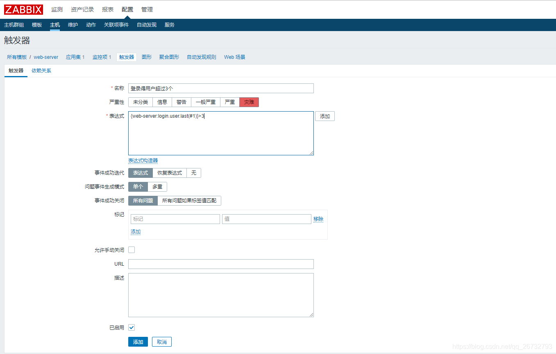Viewport: 556px width, 354px height.
Task: Go to 服务 submenu
Action: pos(170,25)
